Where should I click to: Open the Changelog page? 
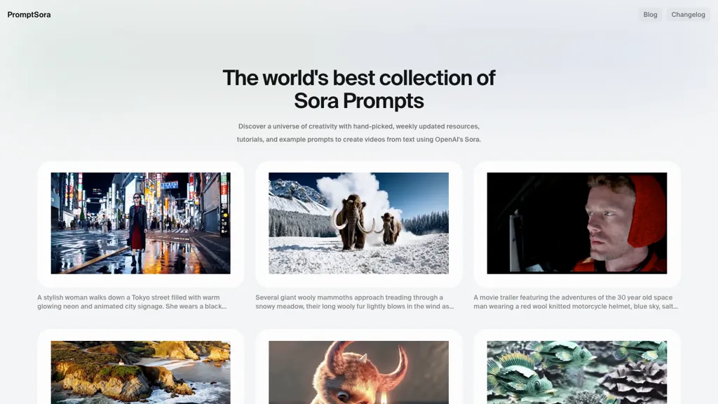(x=688, y=15)
